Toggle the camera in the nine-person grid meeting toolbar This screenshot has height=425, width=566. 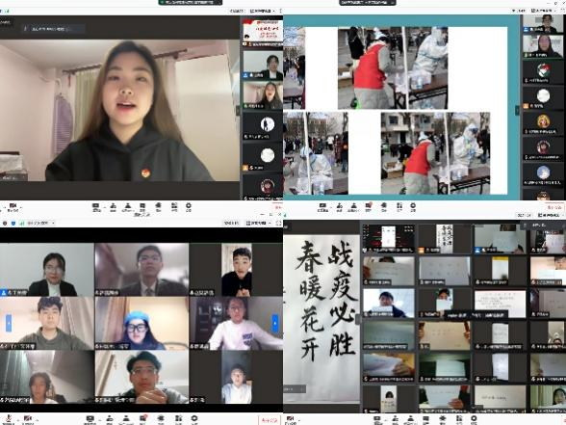[28, 419]
